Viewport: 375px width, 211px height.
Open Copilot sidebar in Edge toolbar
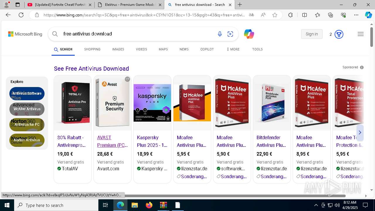coord(368,15)
